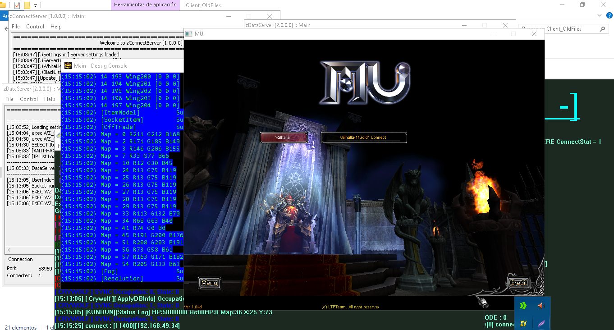Open Help menu in front zDataServer window
The height and width of the screenshot is (330, 614).
click(50, 99)
